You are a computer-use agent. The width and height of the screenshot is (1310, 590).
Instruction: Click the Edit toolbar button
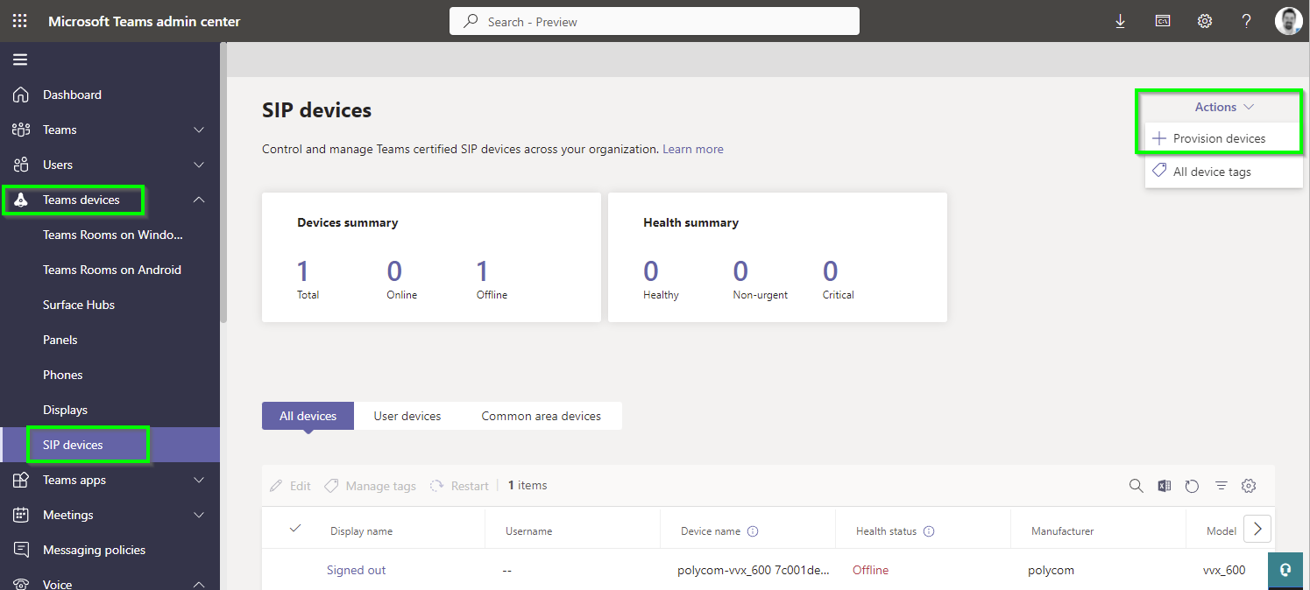[x=290, y=486]
